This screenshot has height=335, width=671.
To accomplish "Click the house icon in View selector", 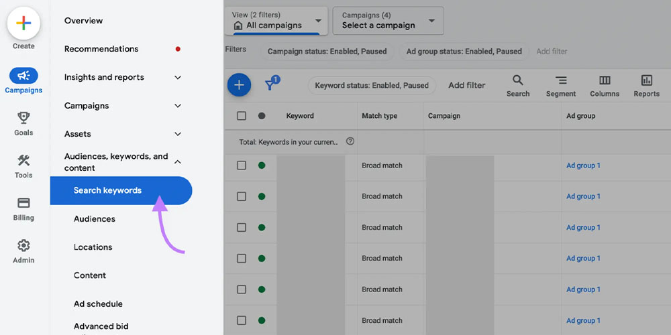I will coord(238,25).
